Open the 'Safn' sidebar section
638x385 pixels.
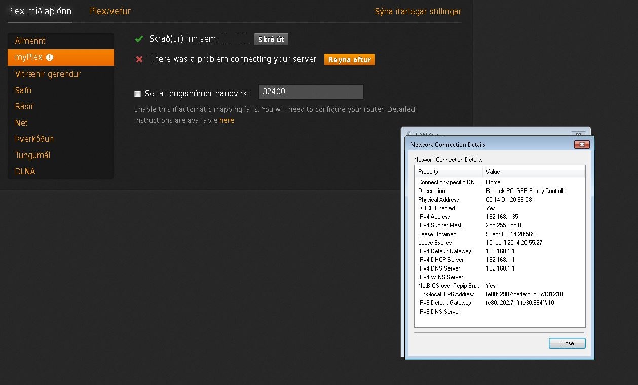23,91
